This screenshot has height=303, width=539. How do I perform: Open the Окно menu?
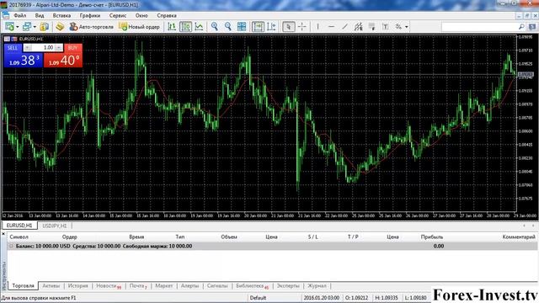click(x=141, y=15)
